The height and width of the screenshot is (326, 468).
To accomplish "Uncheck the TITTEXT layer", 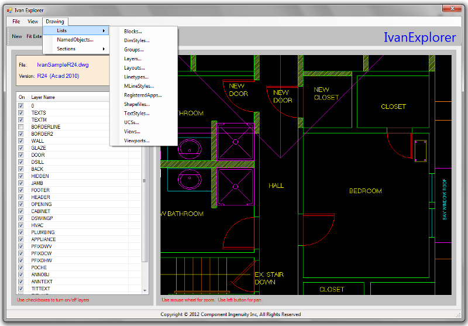I will tap(21, 289).
